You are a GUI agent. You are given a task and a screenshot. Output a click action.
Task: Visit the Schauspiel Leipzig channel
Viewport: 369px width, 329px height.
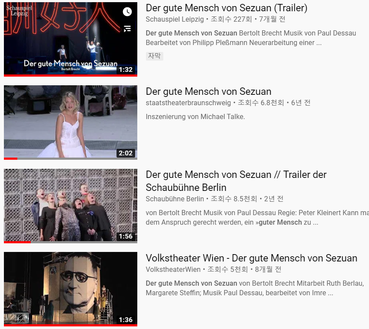[x=175, y=19]
